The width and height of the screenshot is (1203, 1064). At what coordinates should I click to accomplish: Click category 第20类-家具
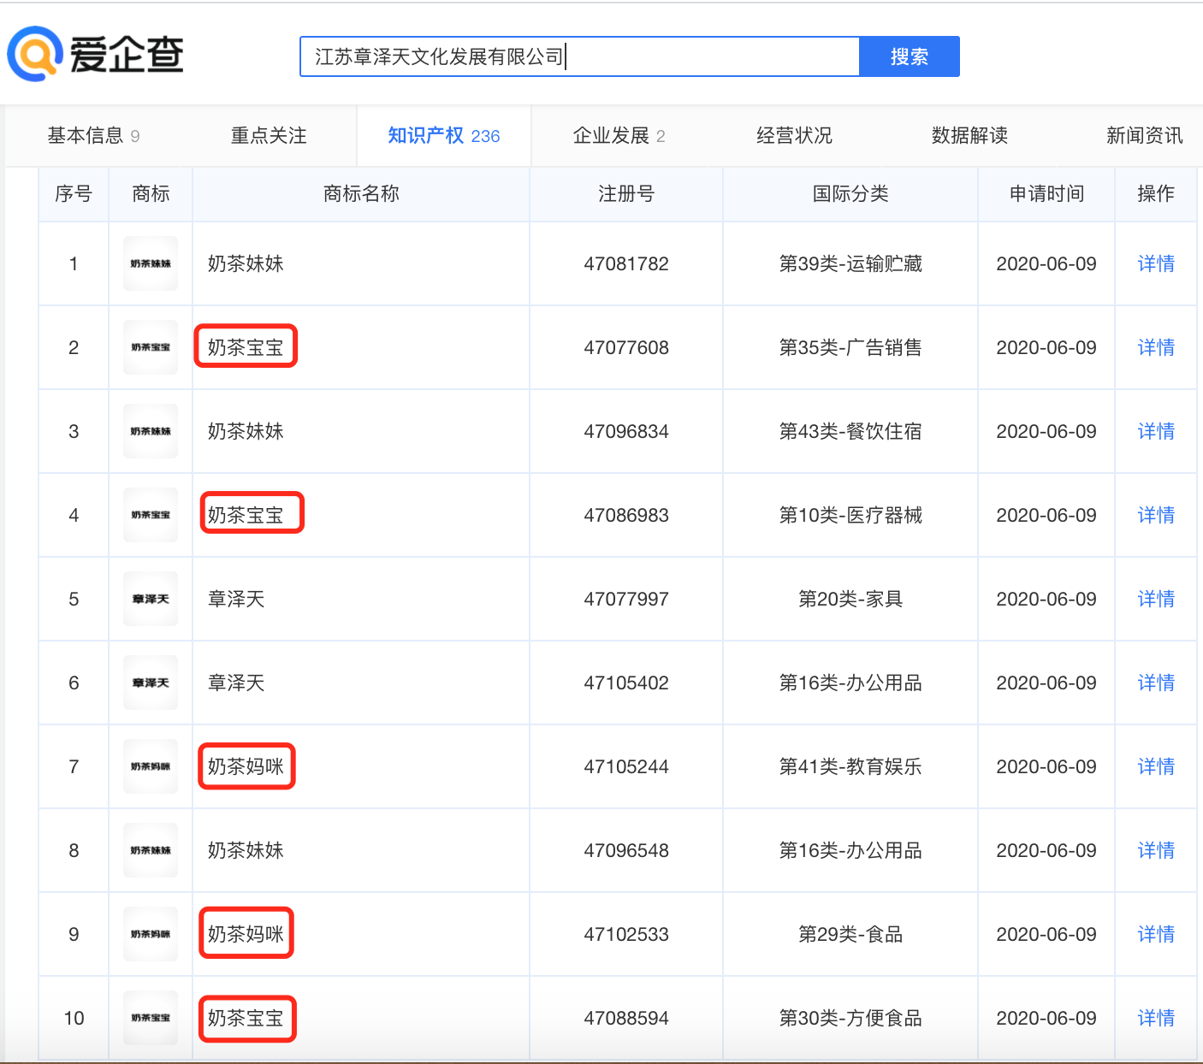tap(850, 599)
